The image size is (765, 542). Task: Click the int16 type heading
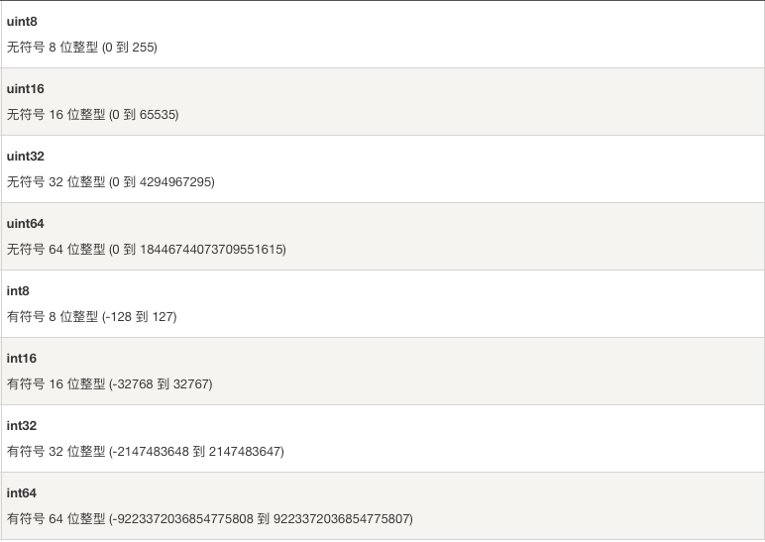[x=22, y=358]
